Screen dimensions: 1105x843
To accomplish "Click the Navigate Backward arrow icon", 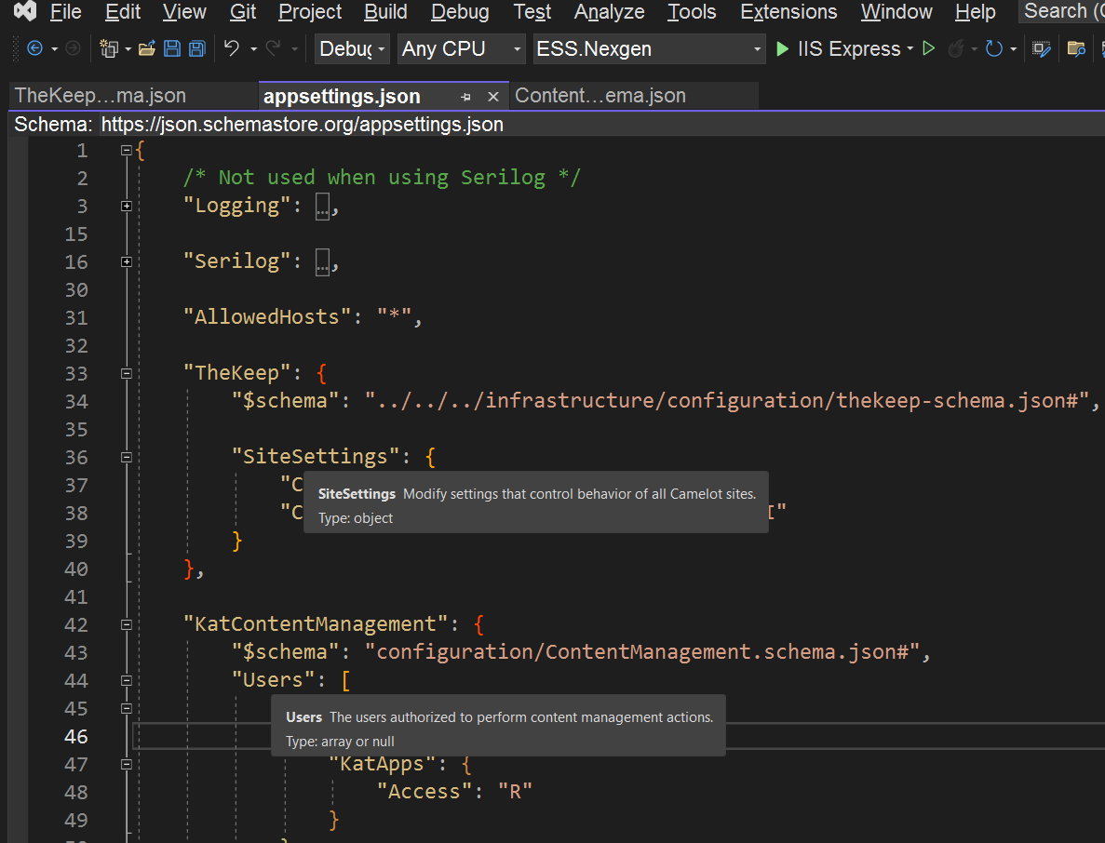I will pyautogui.click(x=34, y=48).
